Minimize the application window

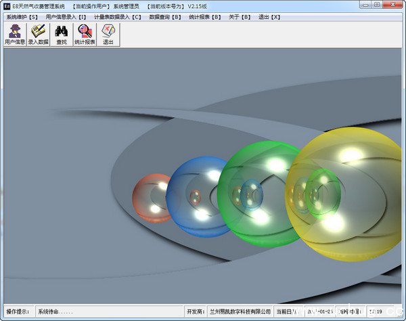coord(365,5)
